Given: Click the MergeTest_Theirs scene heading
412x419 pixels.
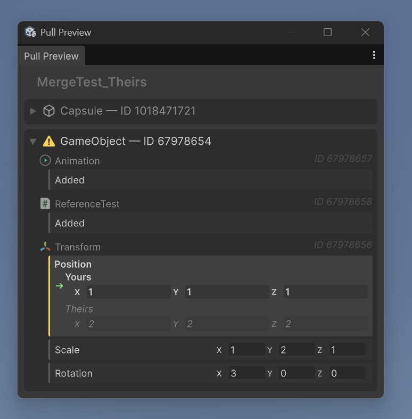Looking at the screenshot, I should point(92,82).
